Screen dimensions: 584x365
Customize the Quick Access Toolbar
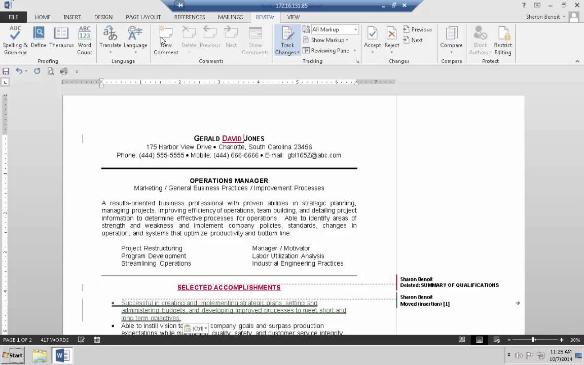(77, 71)
